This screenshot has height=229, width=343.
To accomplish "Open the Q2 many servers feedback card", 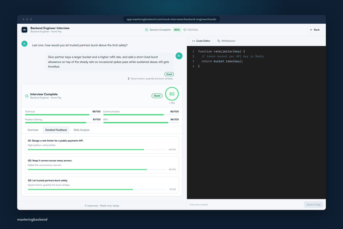I will (x=102, y=165).
